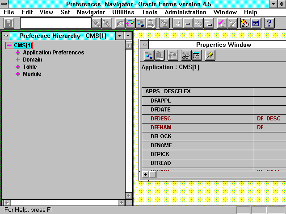286x214 pixels.
Task: Open the Navigator menu
Action: tap(91, 12)
